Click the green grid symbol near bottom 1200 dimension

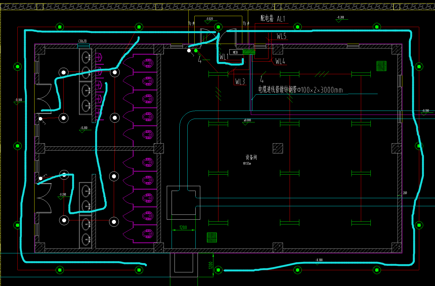pos(212,237)
